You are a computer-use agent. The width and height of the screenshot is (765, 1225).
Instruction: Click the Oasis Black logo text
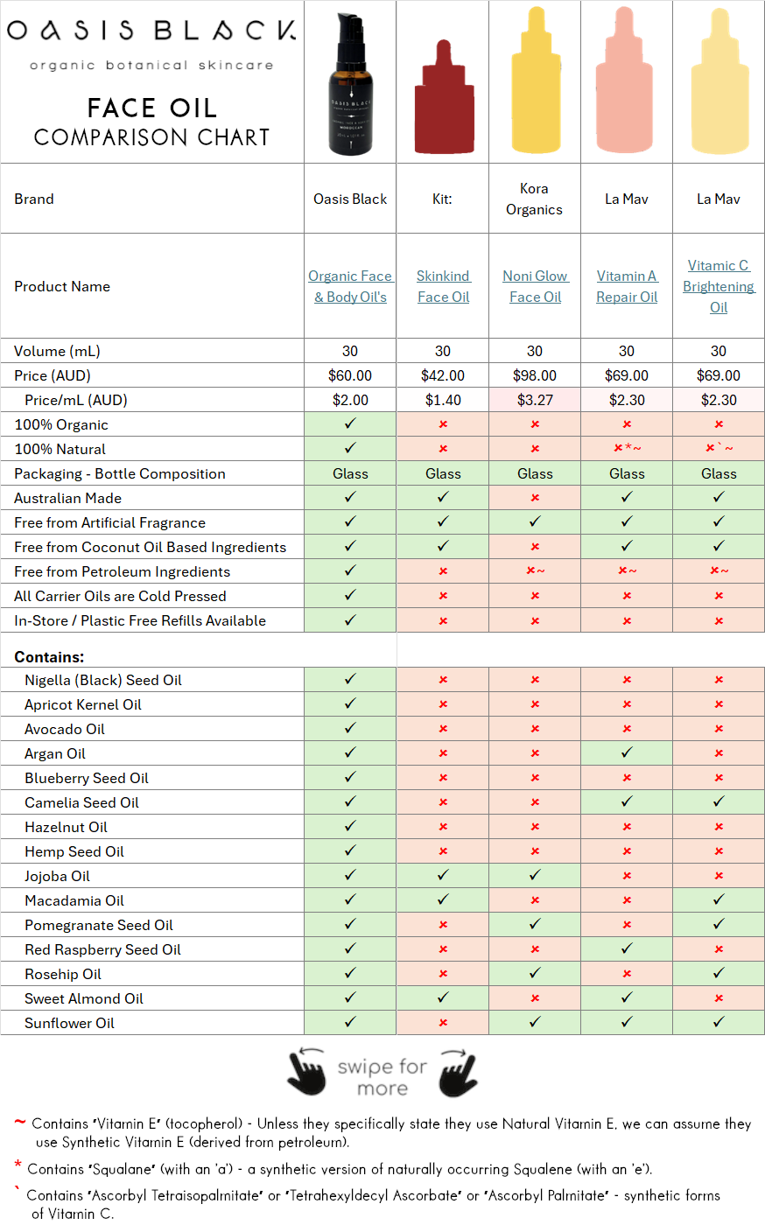point(151,31)
